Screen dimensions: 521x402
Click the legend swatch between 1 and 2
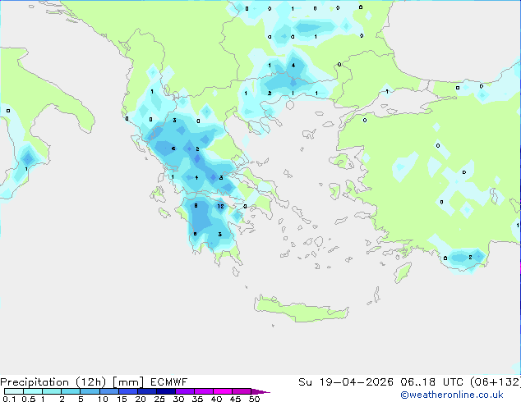pyautogui.click(x=52, y=391)
